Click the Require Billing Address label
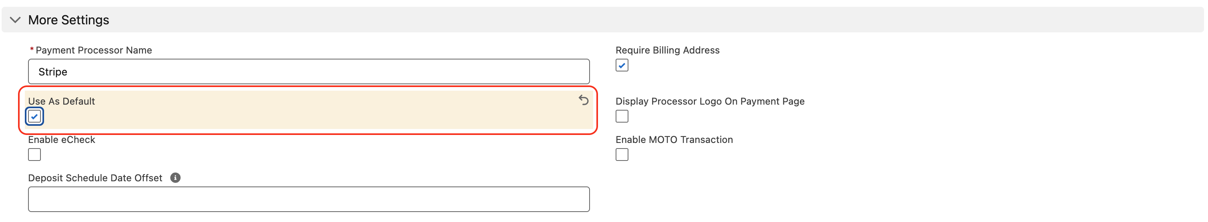Viewport: 1208px width, 222px height. (667, 50)
